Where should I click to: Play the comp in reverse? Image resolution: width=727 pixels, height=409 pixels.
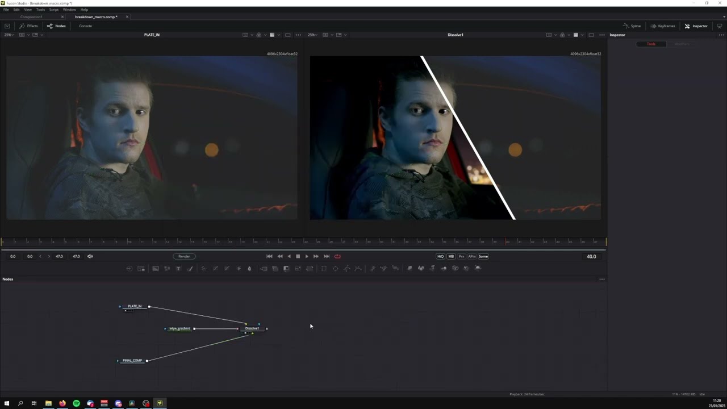click(289, 256)
